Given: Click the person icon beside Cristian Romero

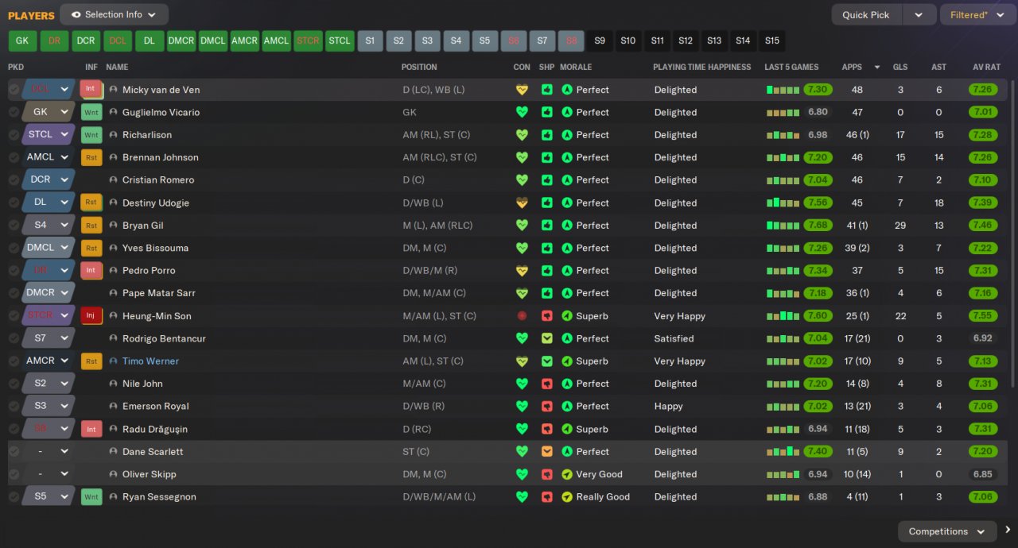Looking at the screenshot, I should point(113,180).
